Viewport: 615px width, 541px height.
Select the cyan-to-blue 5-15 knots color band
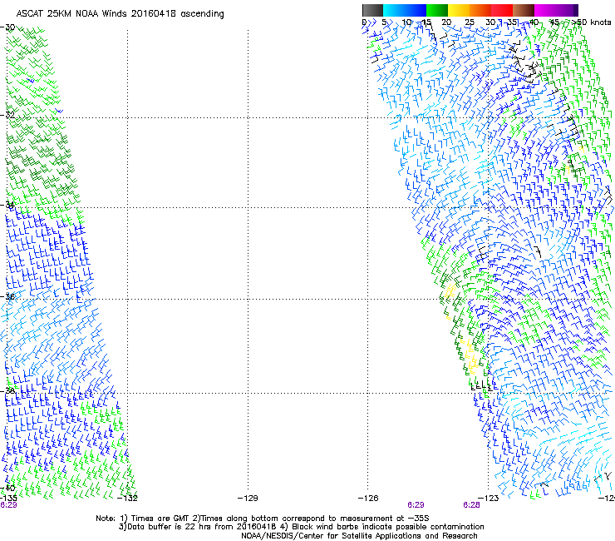(x=405, y=10)
